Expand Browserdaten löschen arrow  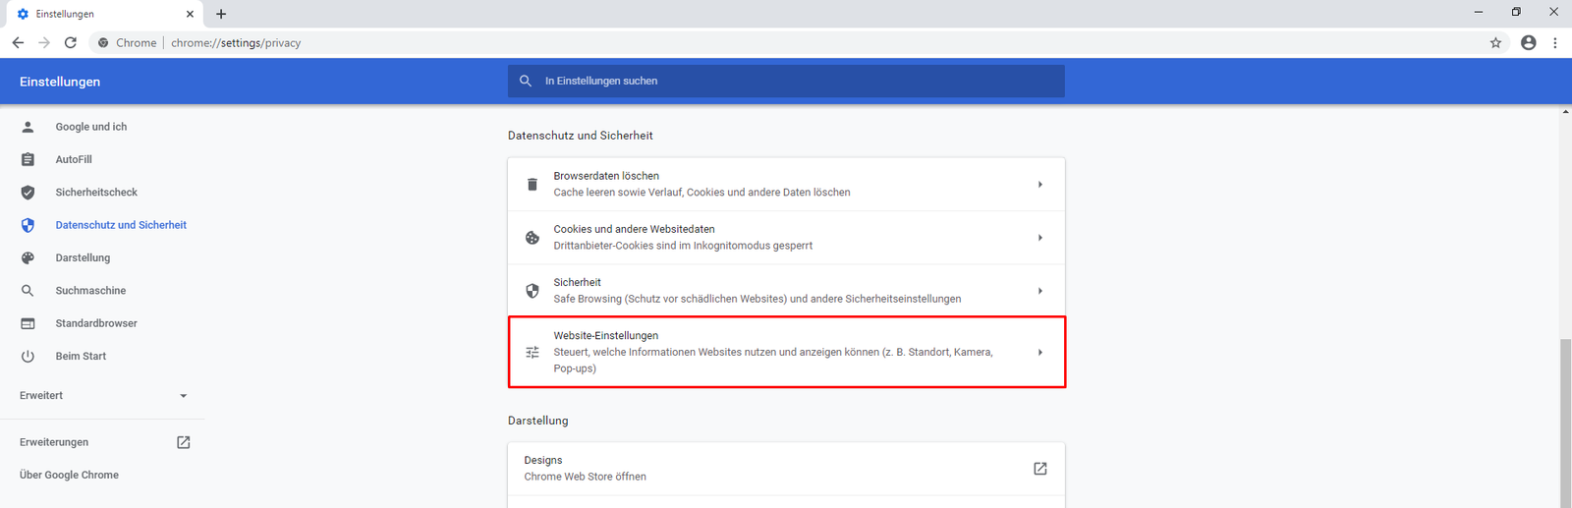point(1039,185)
